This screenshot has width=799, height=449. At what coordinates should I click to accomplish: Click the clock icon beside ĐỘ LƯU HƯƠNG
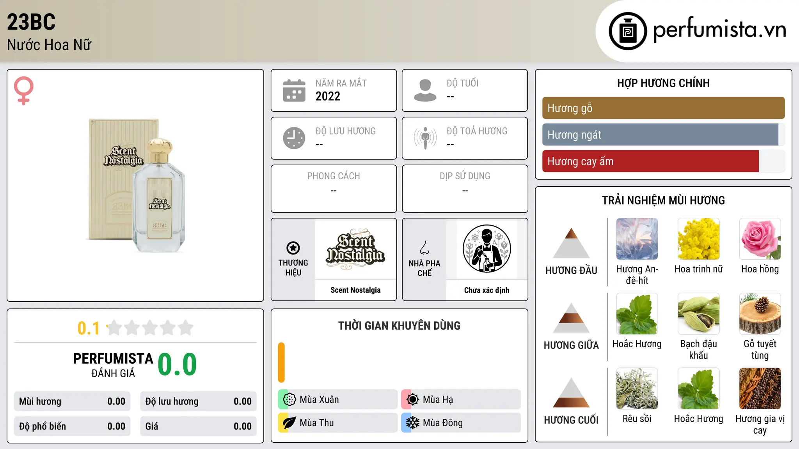[x=294, y=138]
